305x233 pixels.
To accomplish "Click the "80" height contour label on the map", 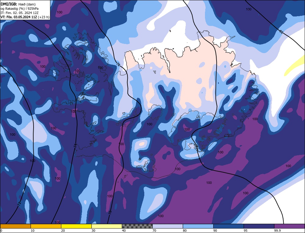I will point(281,32).
